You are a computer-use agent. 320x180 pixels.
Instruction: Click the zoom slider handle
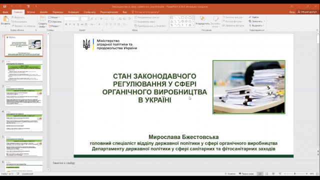[x=294, y=173]
